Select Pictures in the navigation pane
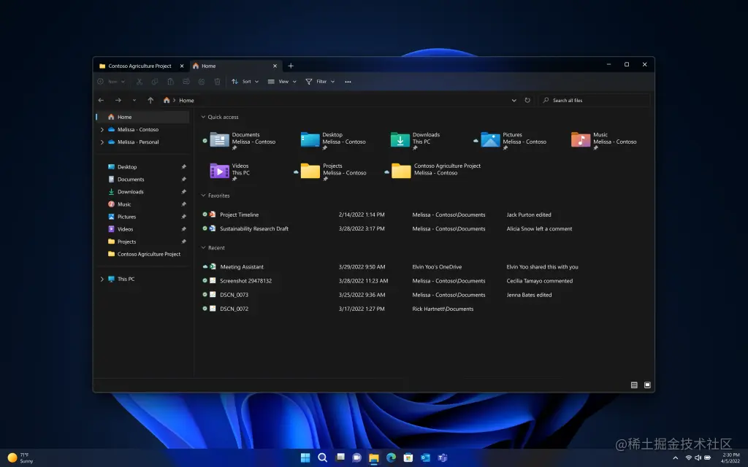 click(x=143, y=217)
